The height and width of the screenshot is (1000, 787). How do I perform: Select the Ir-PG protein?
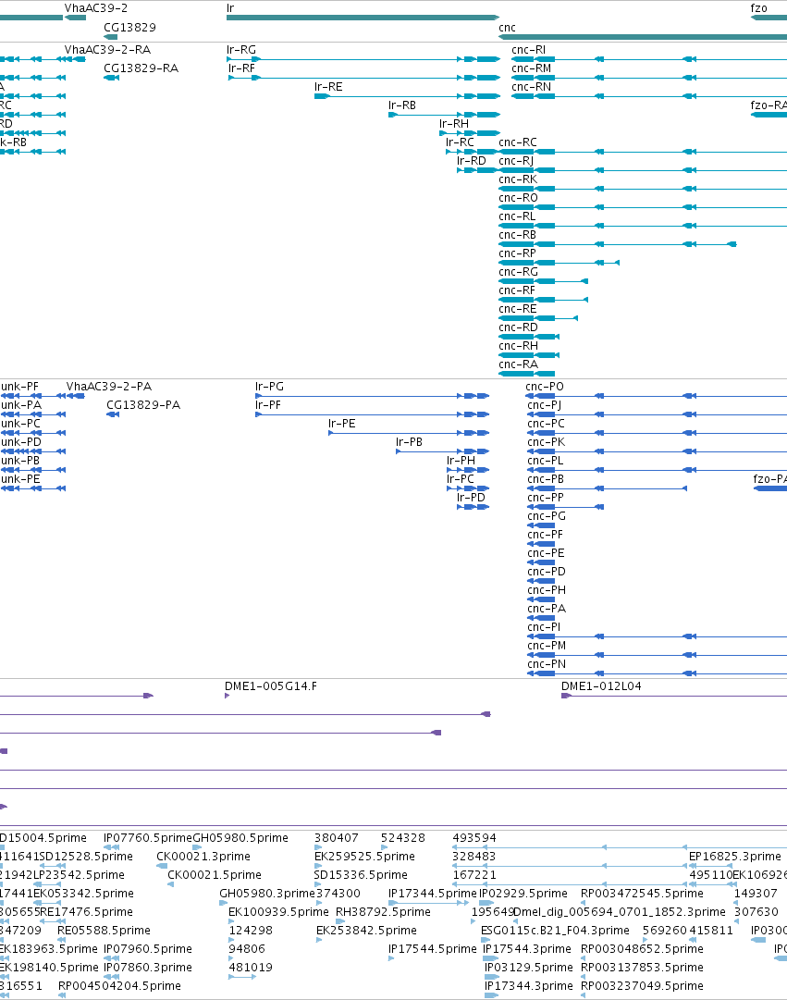(270, 387)
